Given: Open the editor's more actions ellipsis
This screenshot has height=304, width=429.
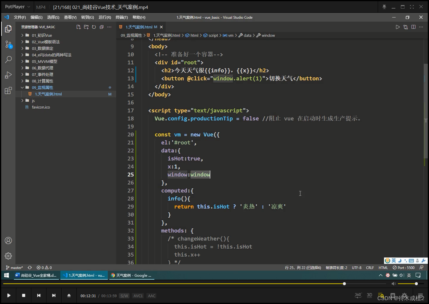Looking at the screenshot, I should 421,27.
